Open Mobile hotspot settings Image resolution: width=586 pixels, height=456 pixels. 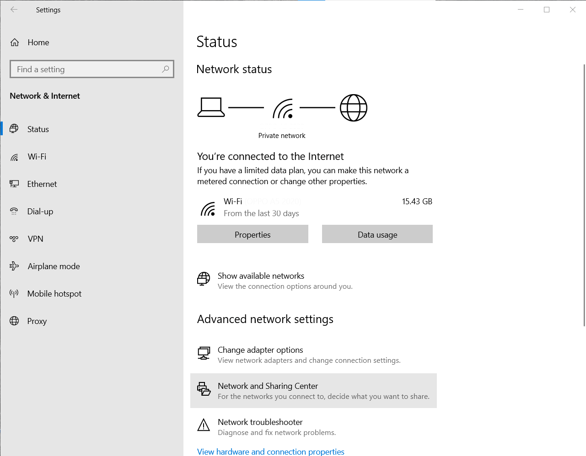54,293
